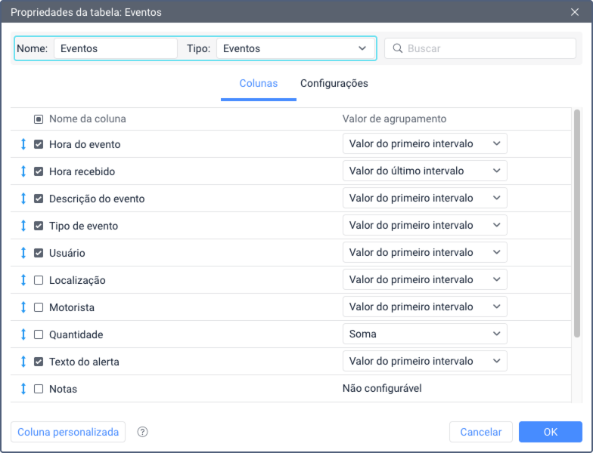Open Valor do último intervalo dropdown
This screenshot has height=453, width=593.
[x=425, y=171]
